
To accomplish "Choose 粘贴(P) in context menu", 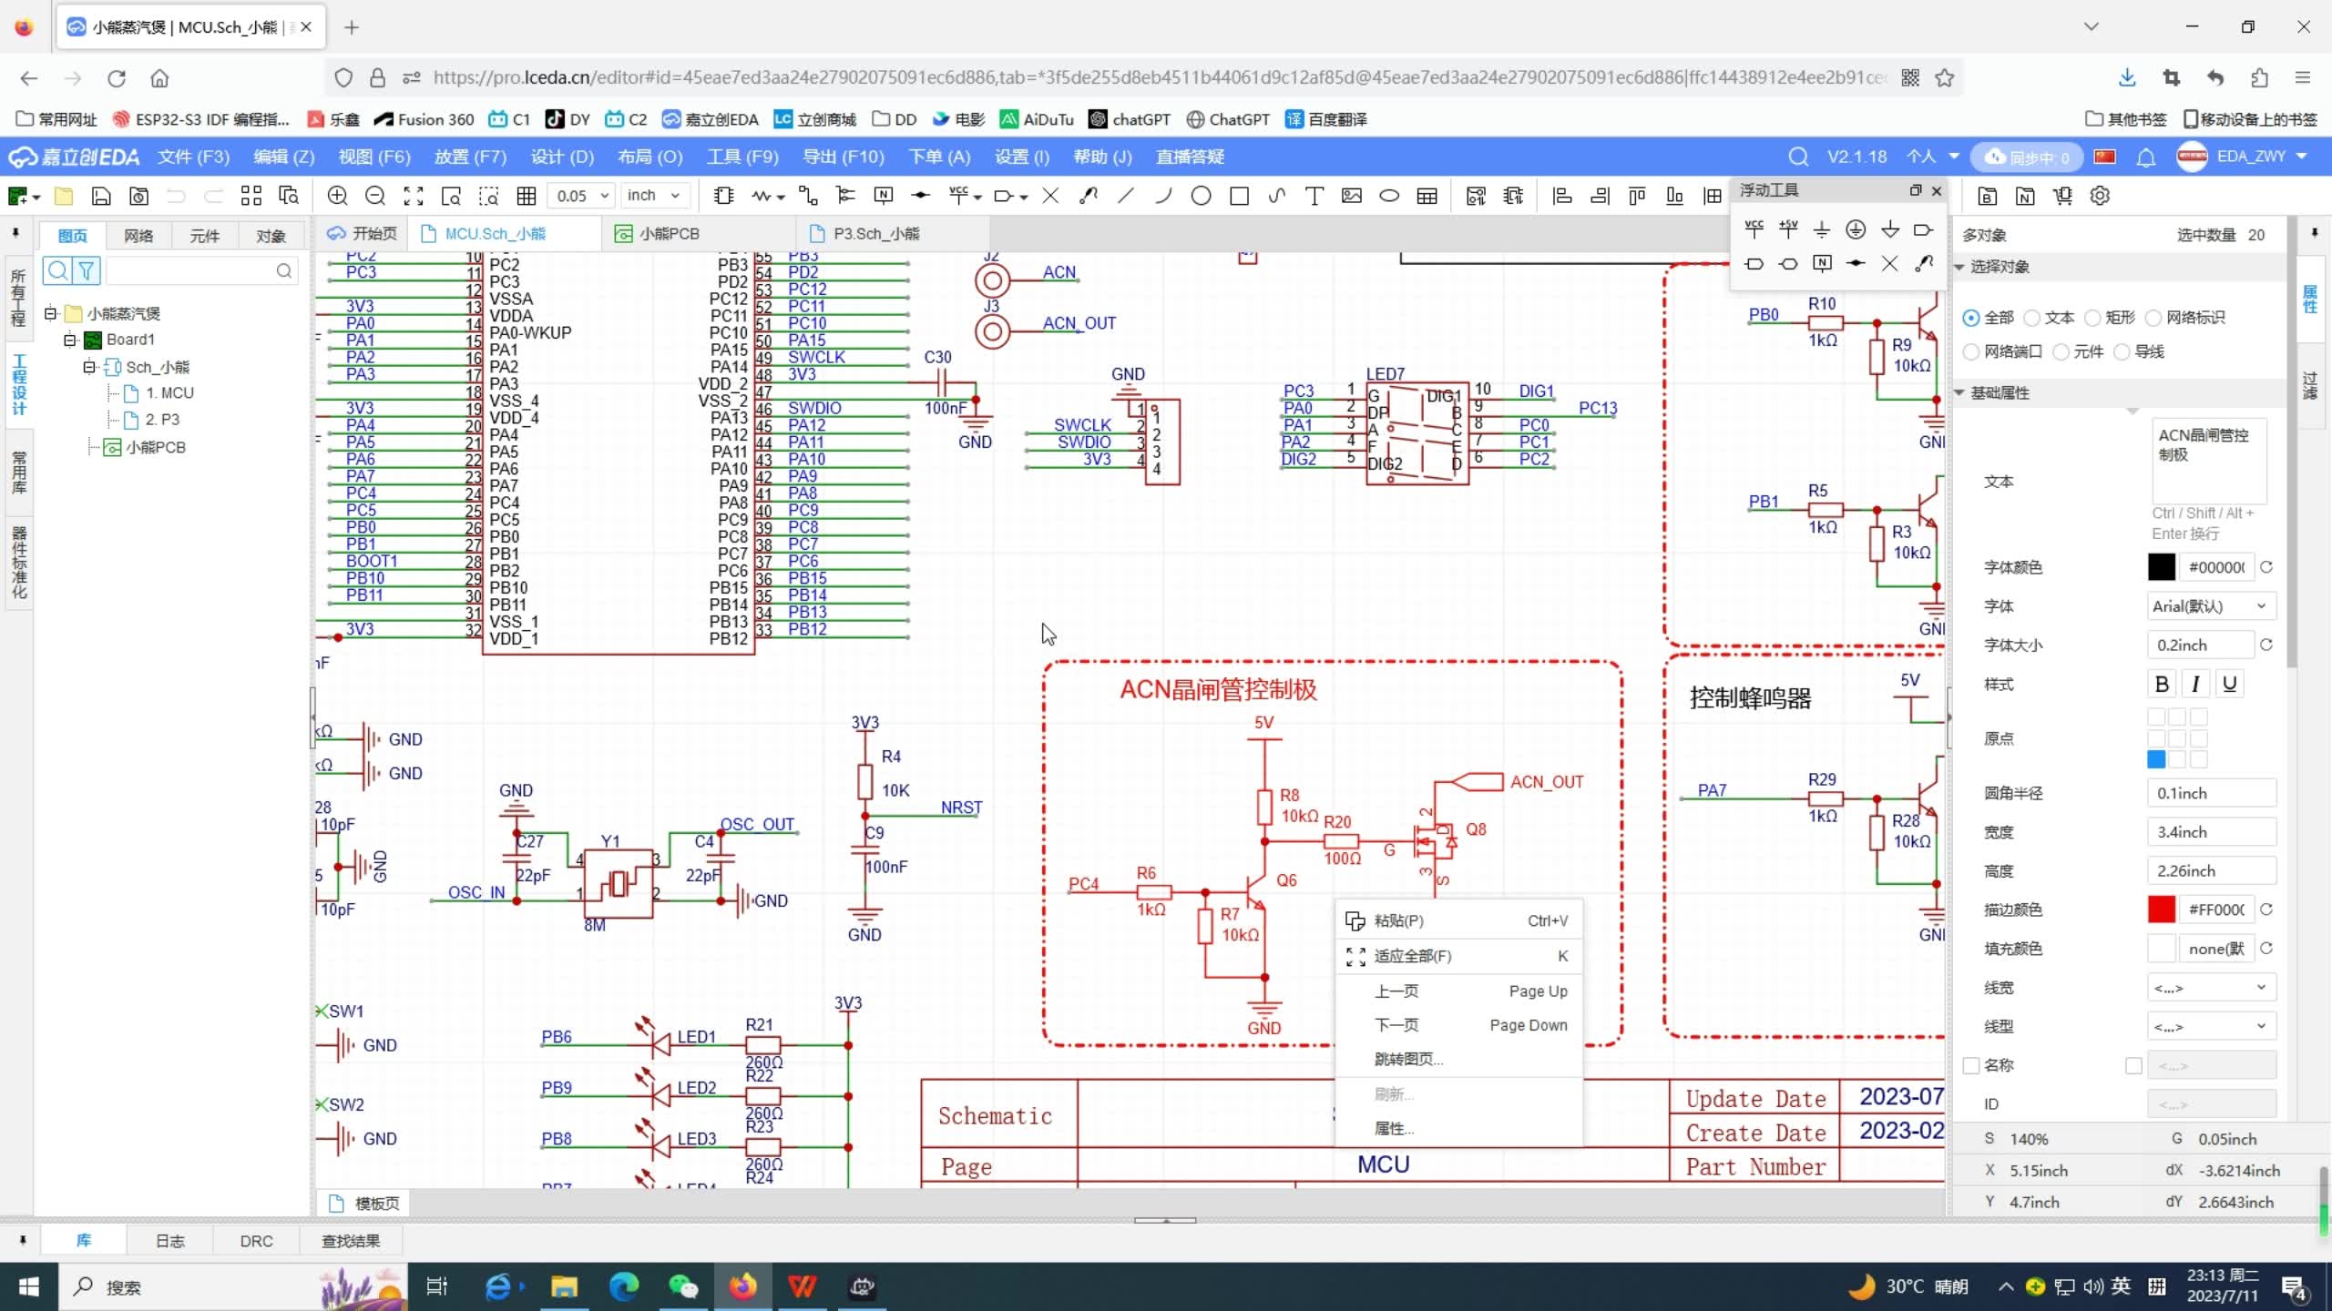I will (x=1398, y=920).
